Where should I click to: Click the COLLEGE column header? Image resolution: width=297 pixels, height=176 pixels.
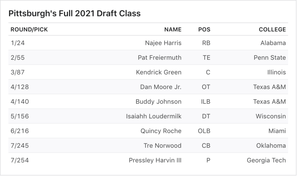pyautogui.click(x=272, y=30)
